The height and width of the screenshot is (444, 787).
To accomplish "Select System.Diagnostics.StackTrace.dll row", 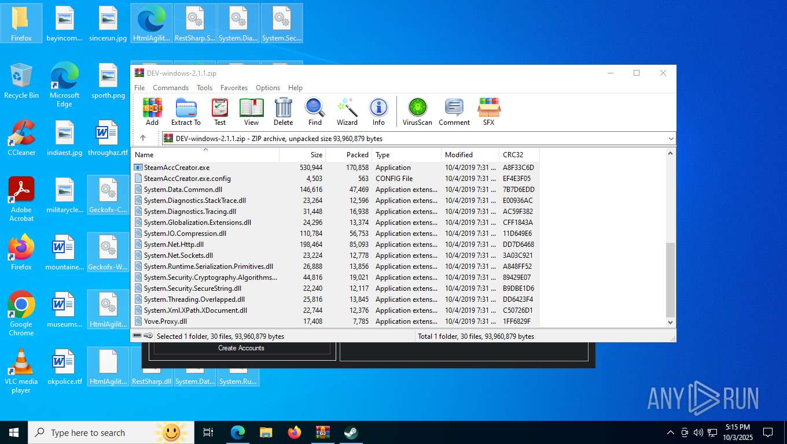I will click(336, 201).
